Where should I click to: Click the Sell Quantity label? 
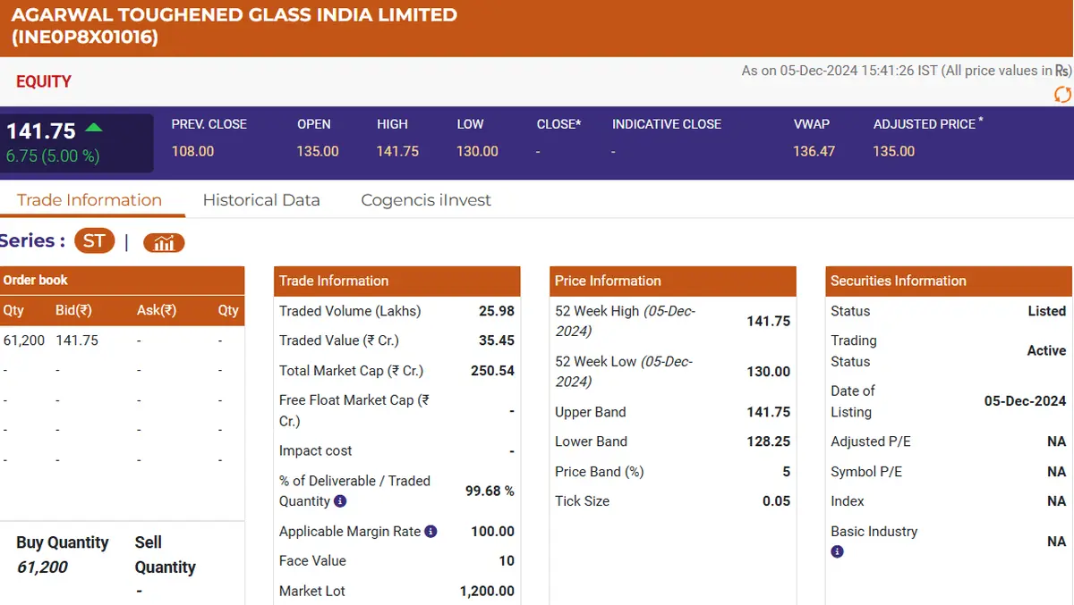click(166, 555)
